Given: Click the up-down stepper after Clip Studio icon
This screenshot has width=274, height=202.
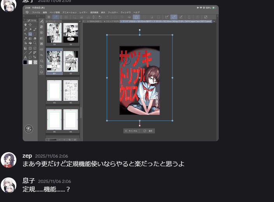Looking at the screenshot, I should pos(61,17).
